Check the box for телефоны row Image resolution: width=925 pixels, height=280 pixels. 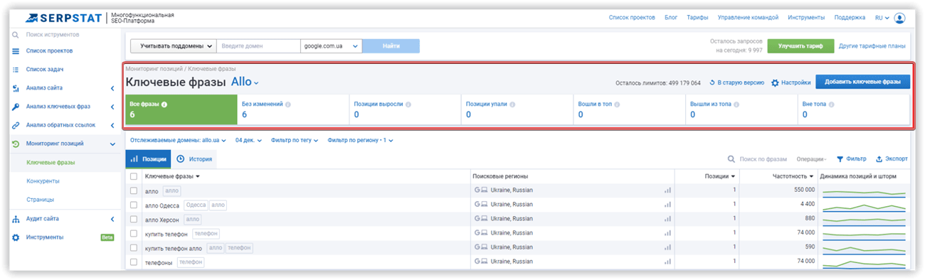coord(134,262)
